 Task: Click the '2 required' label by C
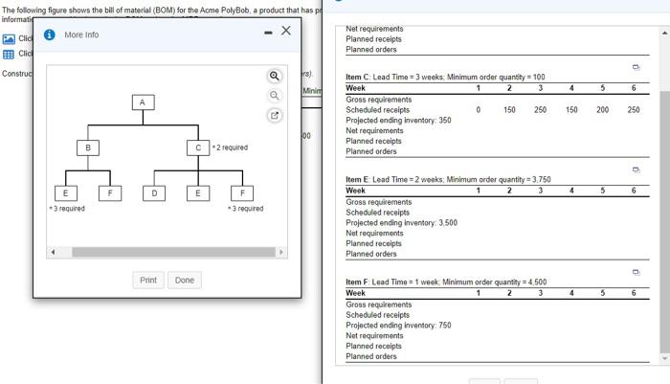coord(230,147)
